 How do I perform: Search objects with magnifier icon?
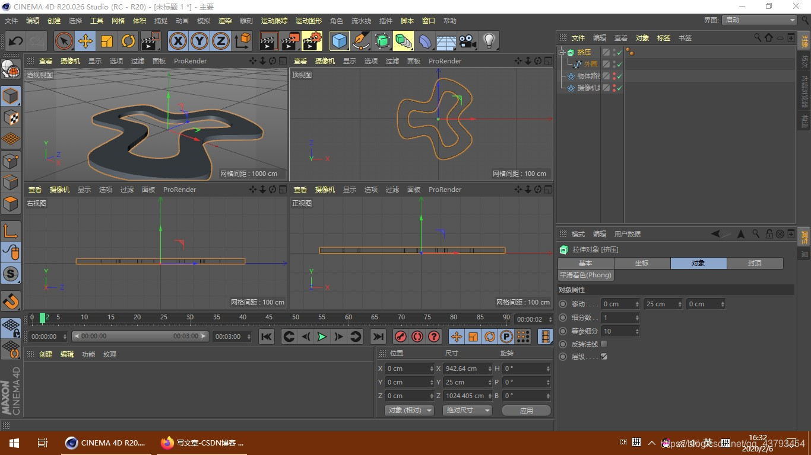click(x=758, y=37)
